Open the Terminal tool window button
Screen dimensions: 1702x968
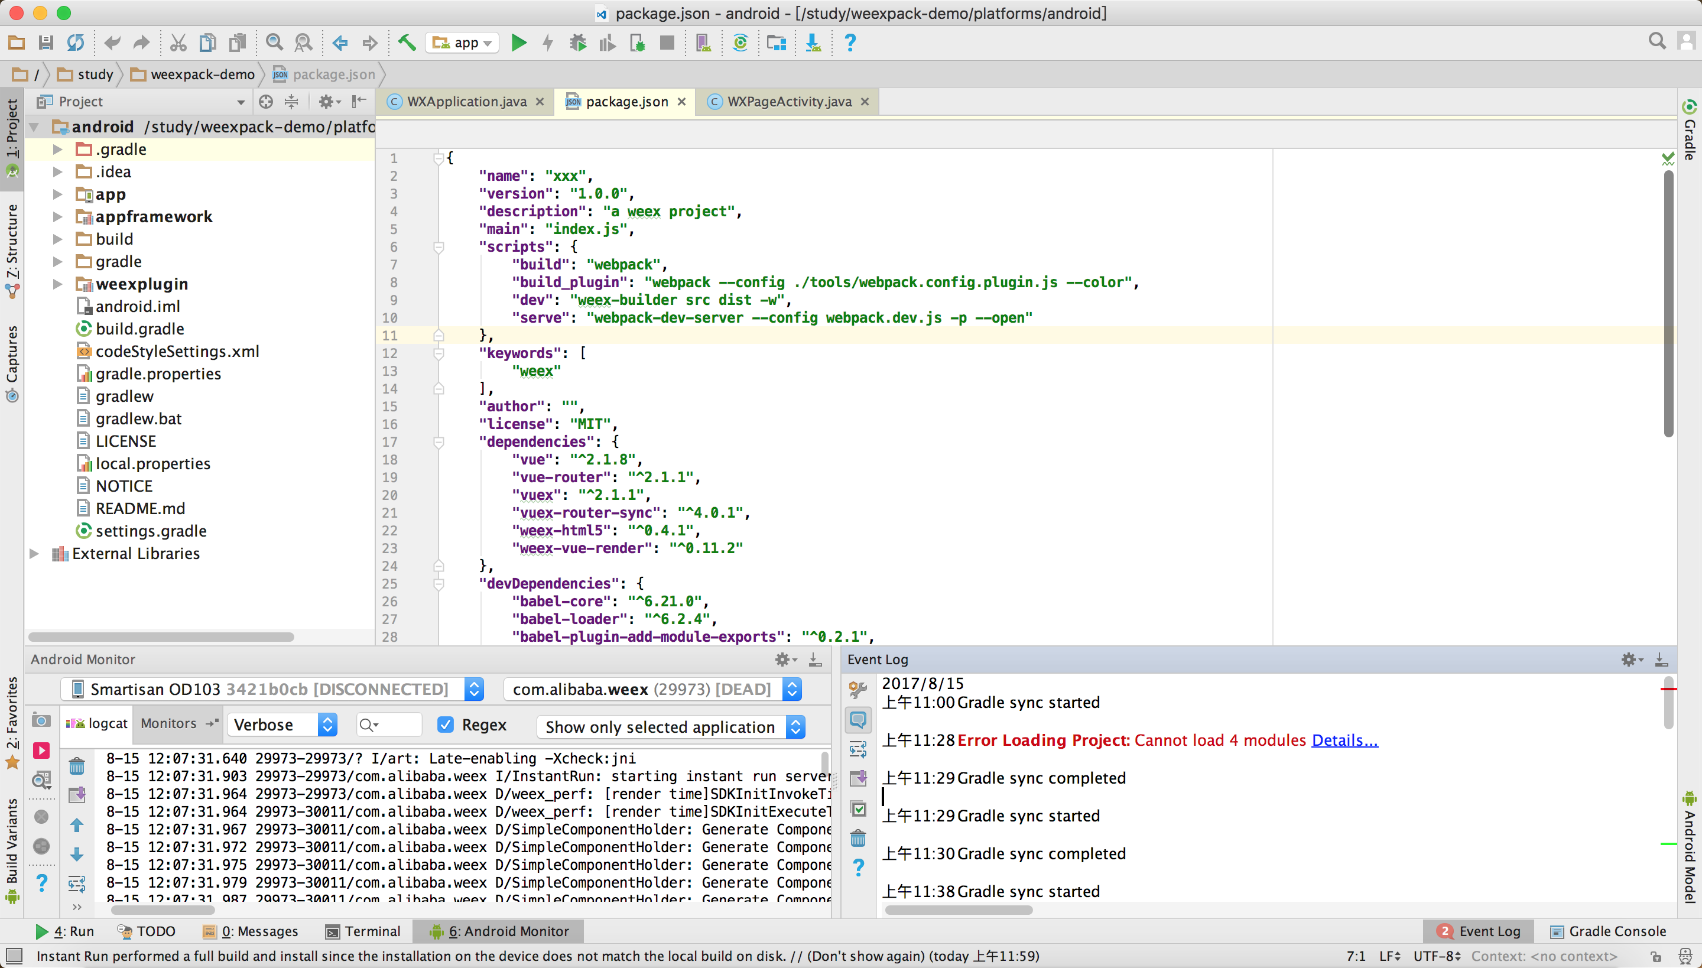pyautogui.click(x=363, y=931)
